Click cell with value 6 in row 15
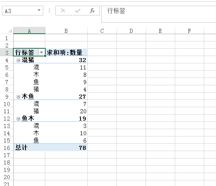The width and height of the screenshot is (216, 186). (x=66, y=141)
